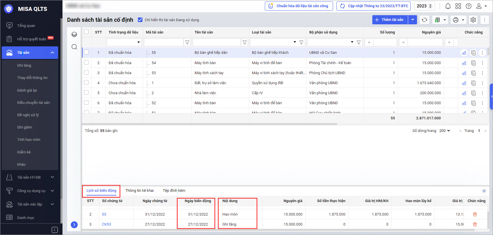
Task: Open the table settings gear icon
Action: point(473,20)
